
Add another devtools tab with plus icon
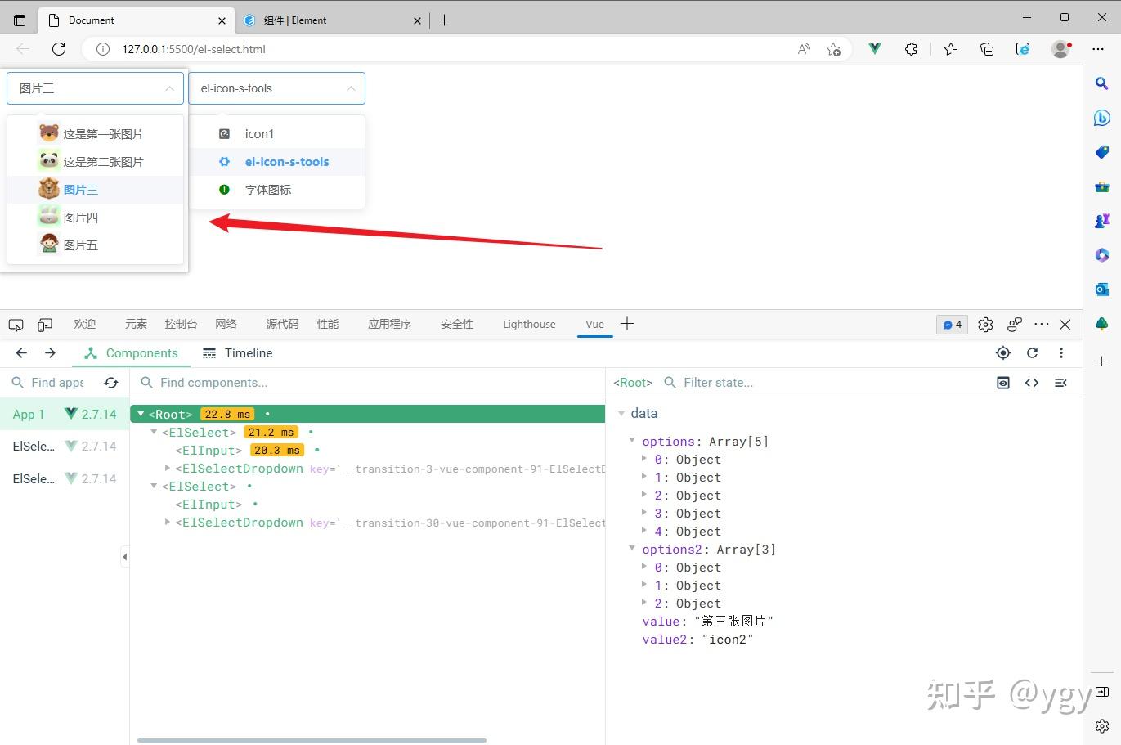[627, 324]
